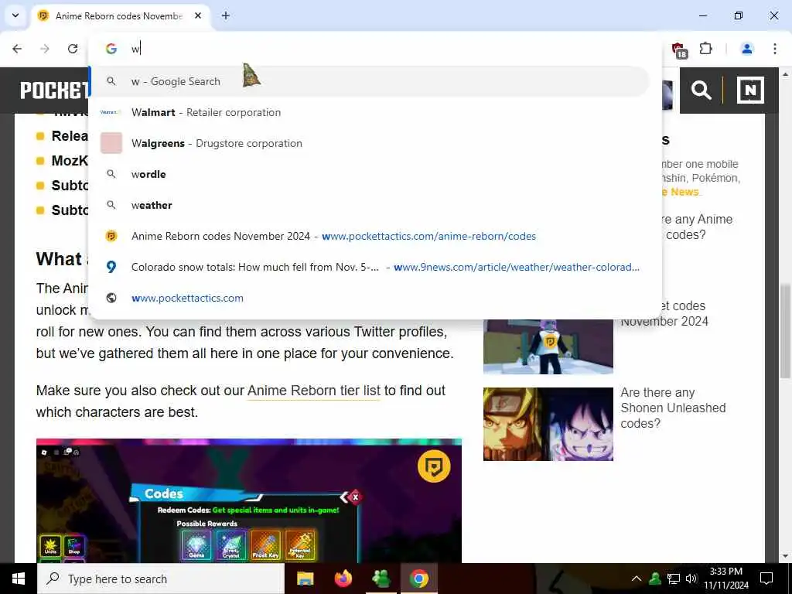Select the 'w - Google Search' suggestion
The image size is (792, 594).
pos(370,81)
